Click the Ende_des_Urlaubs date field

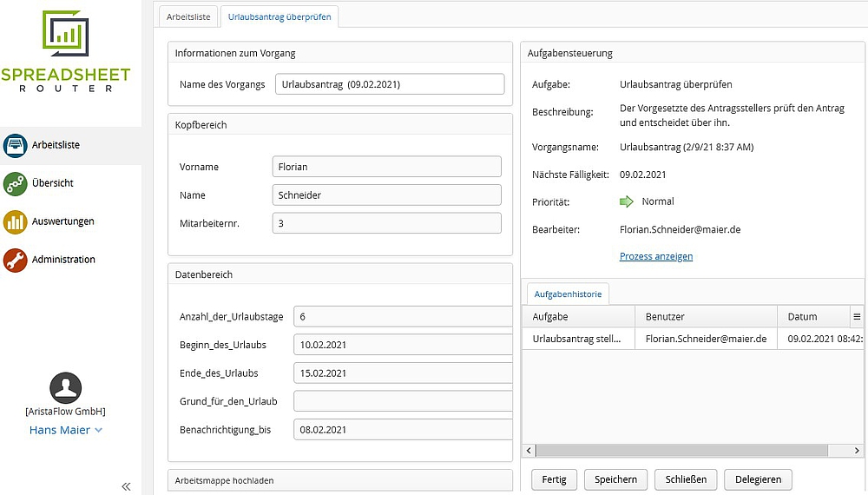403,373
